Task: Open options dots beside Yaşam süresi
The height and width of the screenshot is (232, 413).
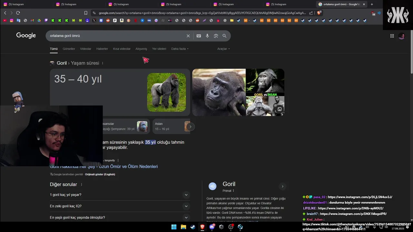Action: [103, 63]
